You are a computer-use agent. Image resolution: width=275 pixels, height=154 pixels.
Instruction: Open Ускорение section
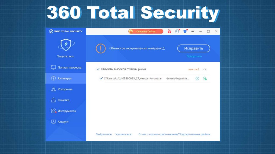pos(66,89)
